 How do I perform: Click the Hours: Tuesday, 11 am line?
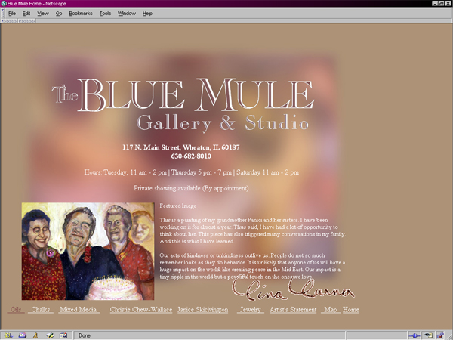point(192,172)
